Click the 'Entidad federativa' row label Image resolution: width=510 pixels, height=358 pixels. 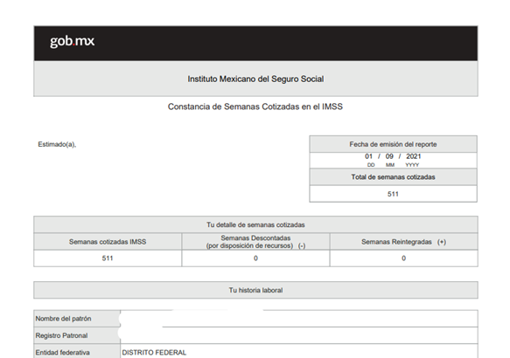click(62, 353)
